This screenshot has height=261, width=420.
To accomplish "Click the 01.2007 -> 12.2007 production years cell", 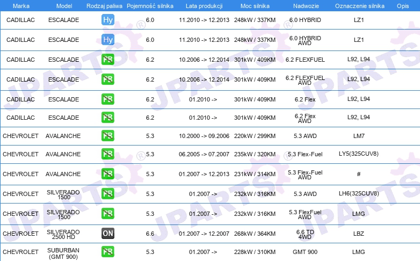I will [204, 234].
